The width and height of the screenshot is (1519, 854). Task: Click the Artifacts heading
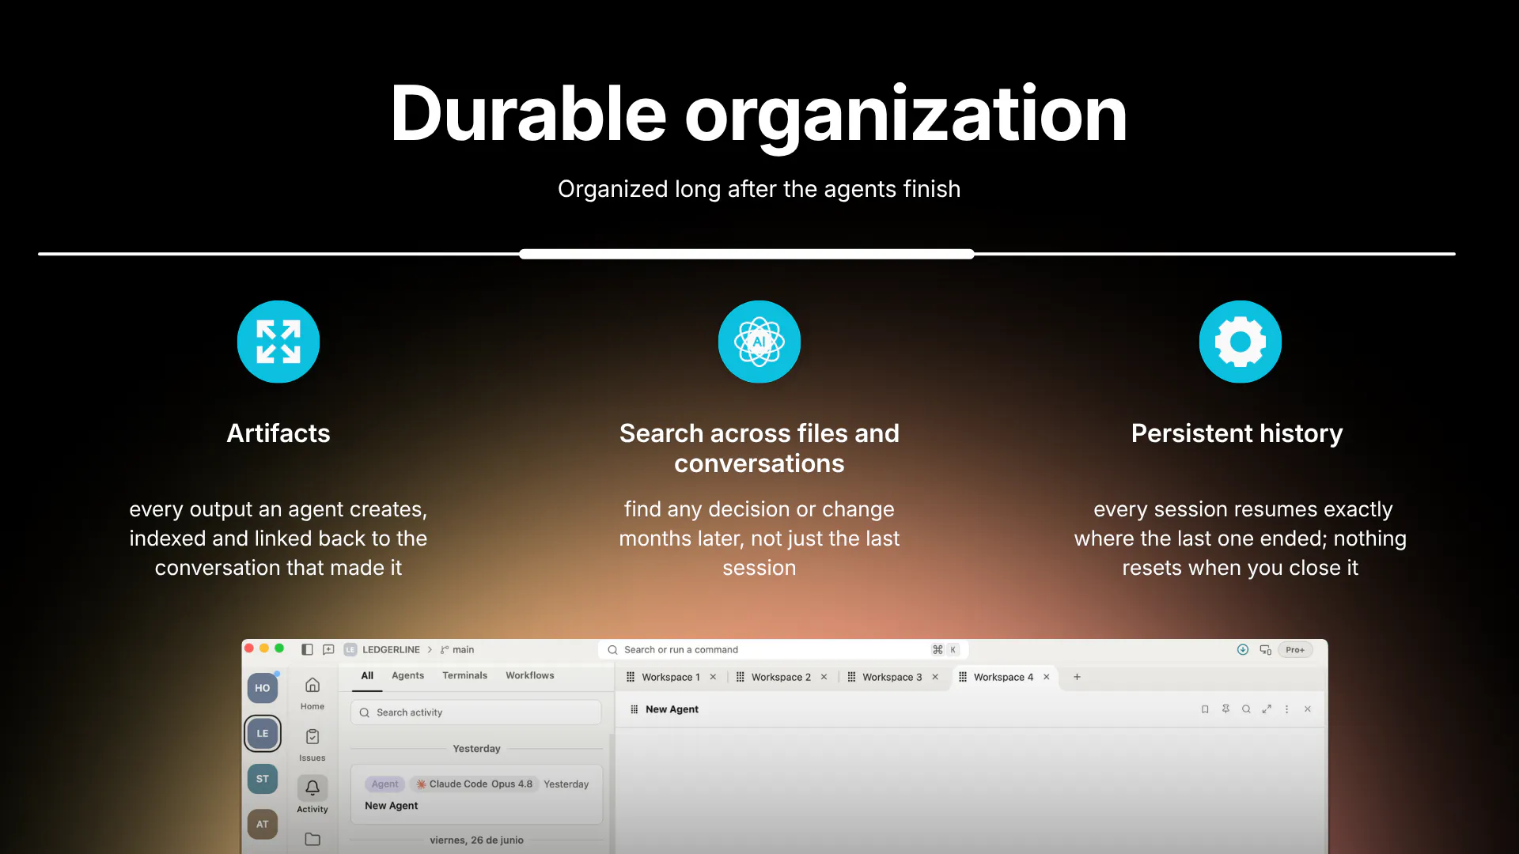coord(278,433)
